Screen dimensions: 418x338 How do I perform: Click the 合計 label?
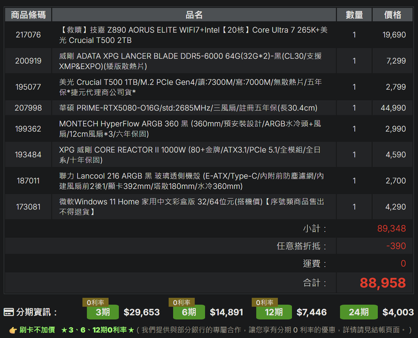coord(315,283)
